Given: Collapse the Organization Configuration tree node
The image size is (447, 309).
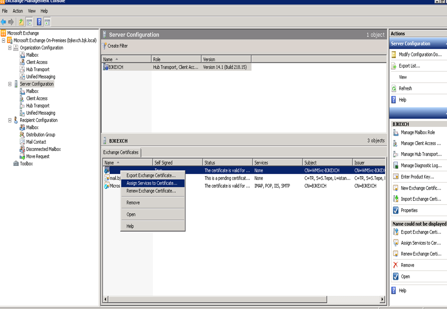Looking at the screenshot, I should tap(10, 48).
